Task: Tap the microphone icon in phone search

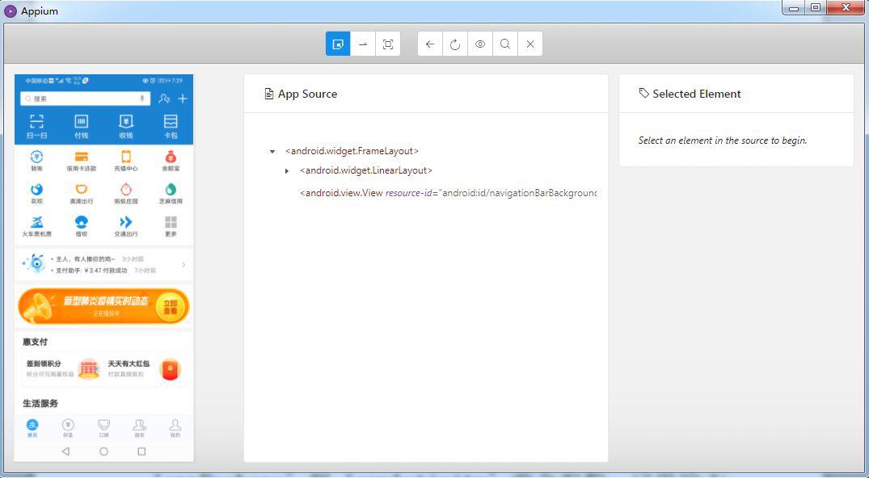Action: 142,99
